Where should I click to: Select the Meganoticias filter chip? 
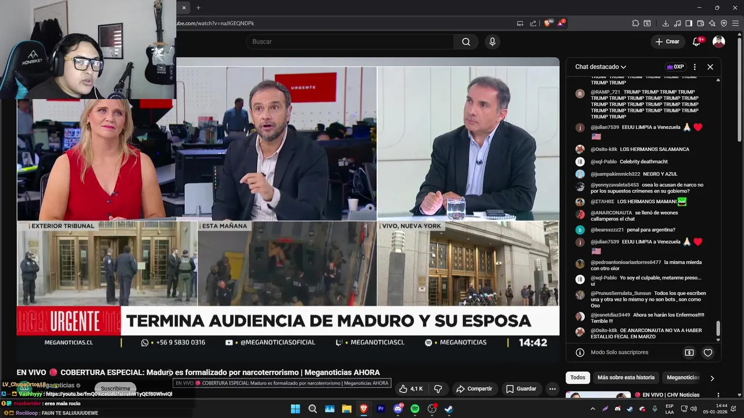(x=683, y=377)
